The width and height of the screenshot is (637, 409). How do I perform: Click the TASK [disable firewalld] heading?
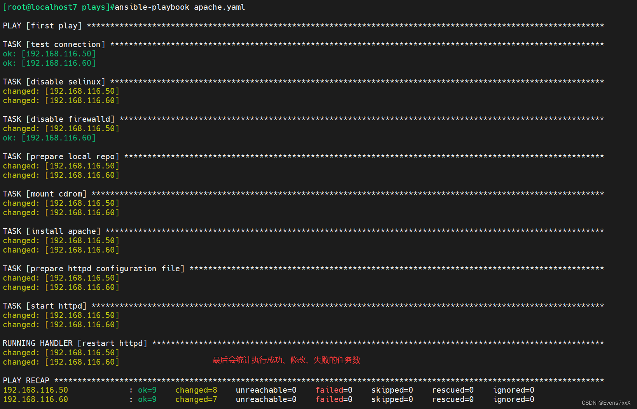click(59, 119)
